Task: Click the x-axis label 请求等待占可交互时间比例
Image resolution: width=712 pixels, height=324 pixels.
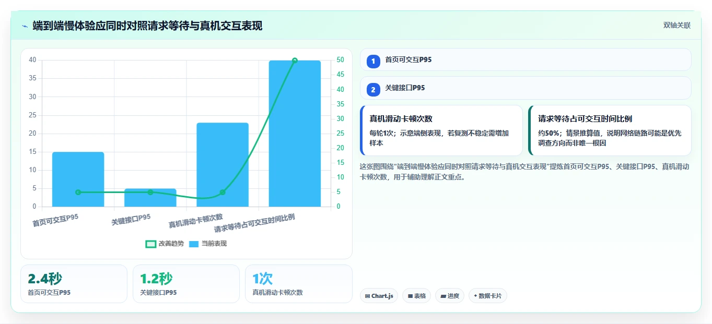Action: [x=255, y=223]
